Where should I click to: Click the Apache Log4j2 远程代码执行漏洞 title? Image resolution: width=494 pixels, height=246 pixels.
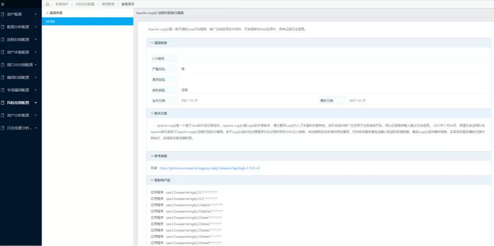coord(160,13)
